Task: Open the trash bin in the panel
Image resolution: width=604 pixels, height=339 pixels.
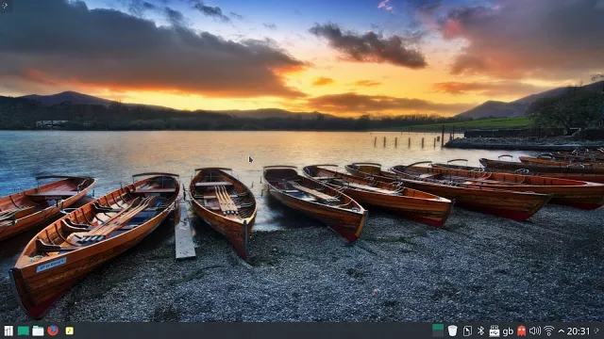Action: (x=452, y=331)
